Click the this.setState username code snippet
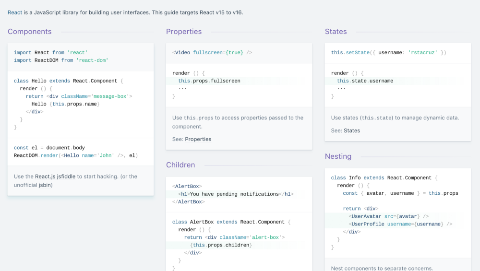Image resolution: width=480 pixels, height=271 pixels. pos(388,52)
